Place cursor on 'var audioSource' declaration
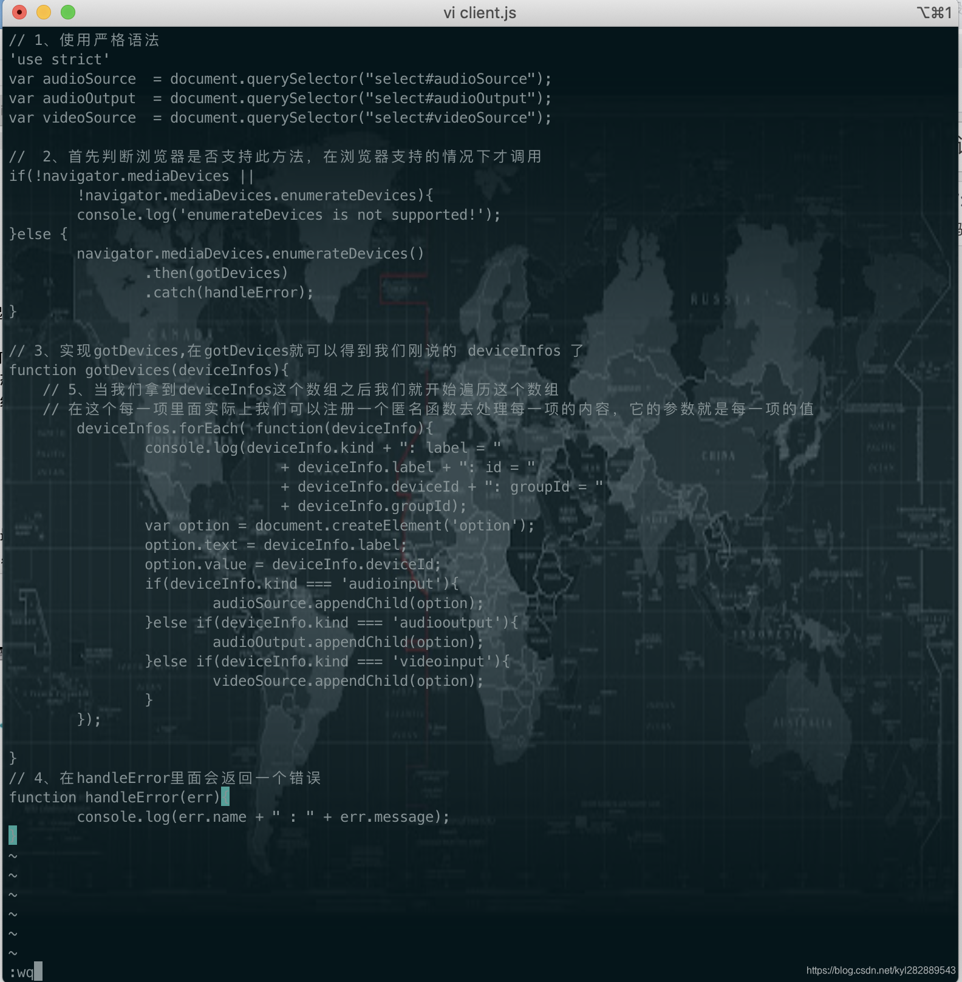The width and height of the screenshot is (962, 982). click(280, 79)
